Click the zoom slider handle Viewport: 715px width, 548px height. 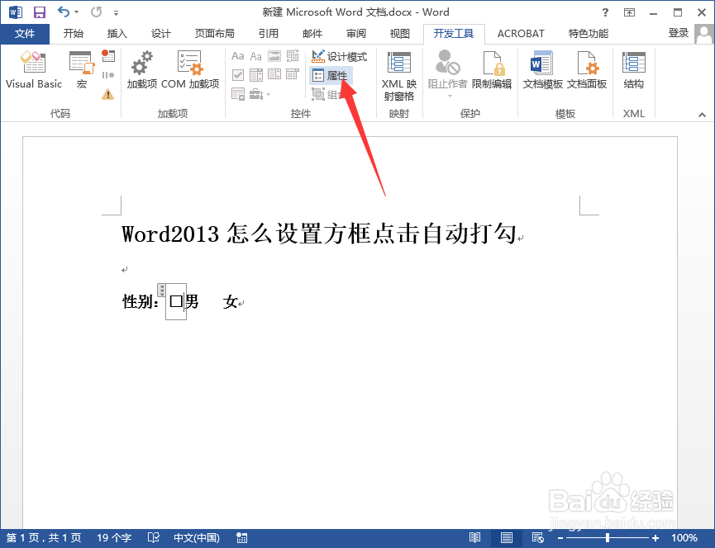click(608, 538)
